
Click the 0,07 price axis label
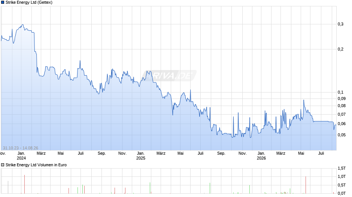[342, 114]
